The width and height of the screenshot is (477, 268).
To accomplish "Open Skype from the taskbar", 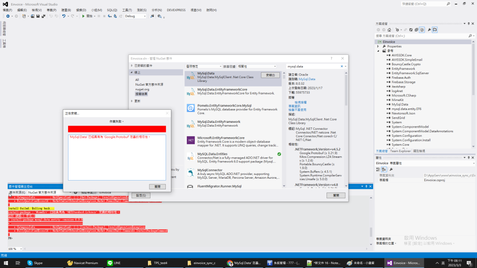I will coord(35,263).
